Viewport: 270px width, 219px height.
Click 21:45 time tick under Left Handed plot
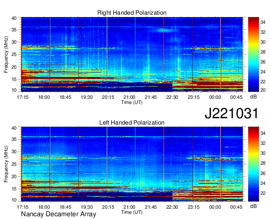151,207
